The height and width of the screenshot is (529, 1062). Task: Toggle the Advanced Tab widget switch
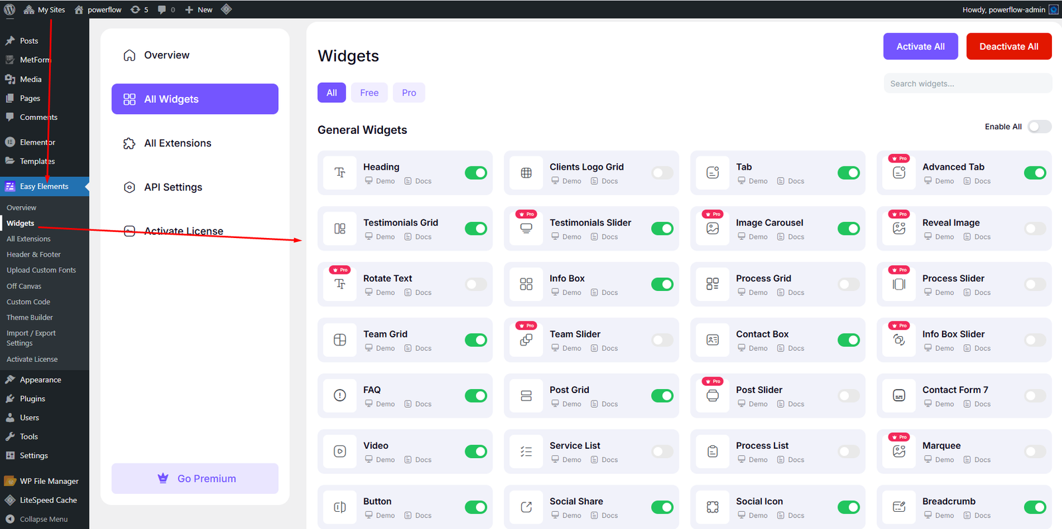click(1035, 173)
